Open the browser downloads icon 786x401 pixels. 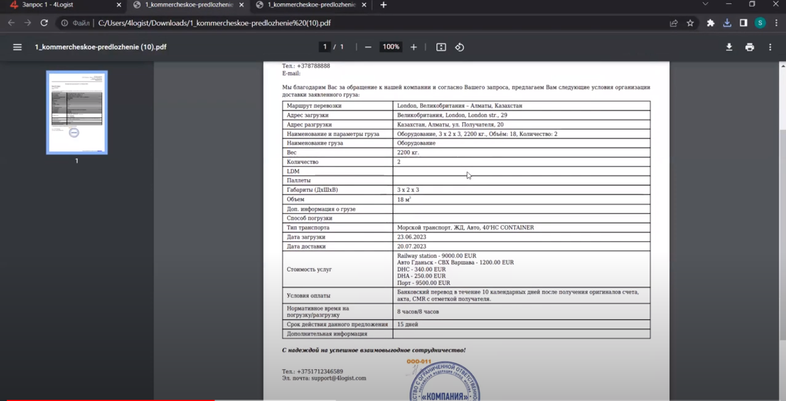click(x=727, y=23)
